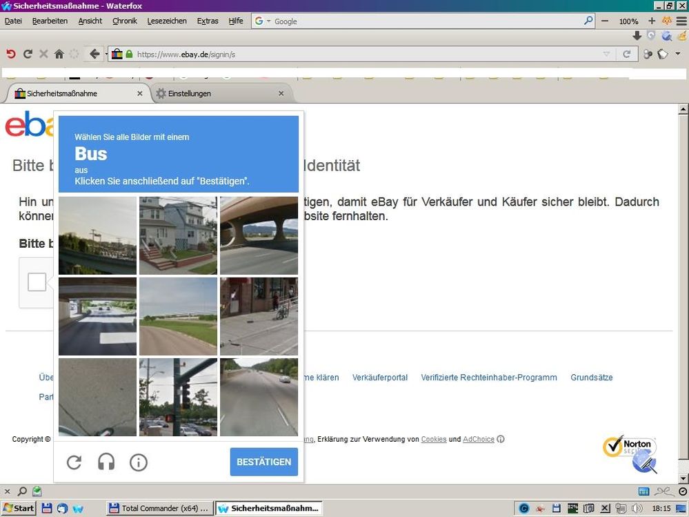The image size is (689, 517).
Task: Click the browser home icon
Action: (59, 54)
